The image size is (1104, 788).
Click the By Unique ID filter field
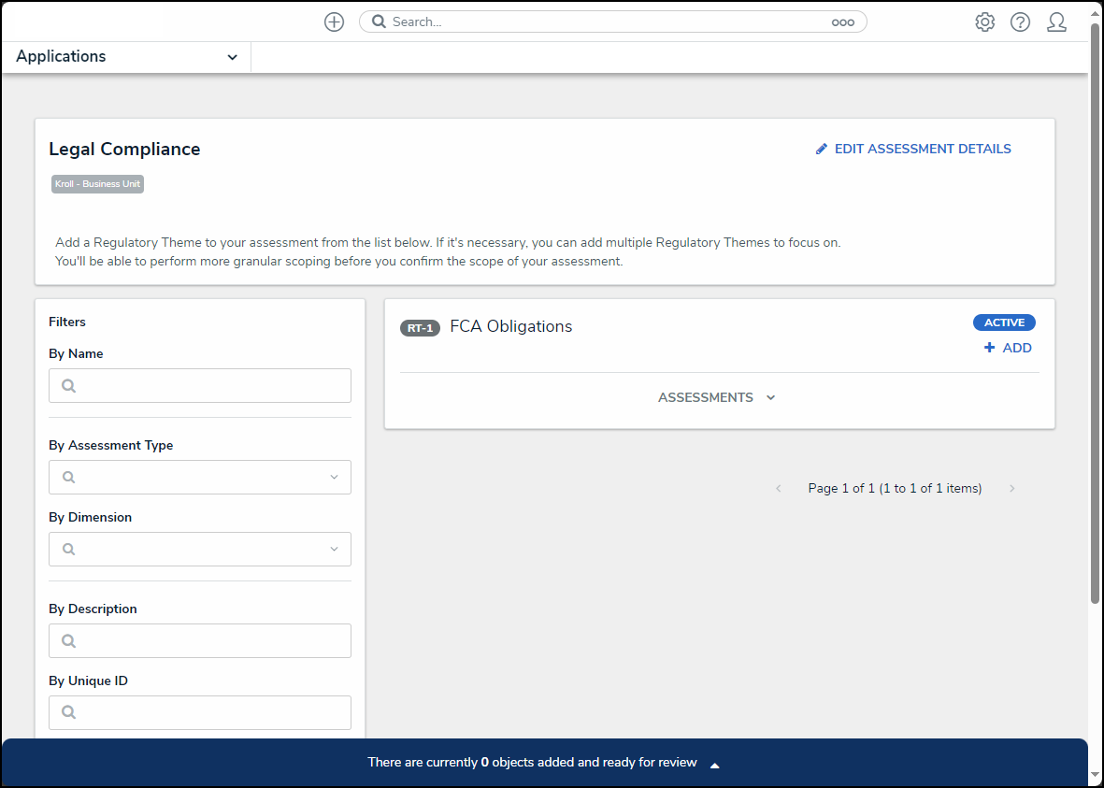click(x=200, y=712)
